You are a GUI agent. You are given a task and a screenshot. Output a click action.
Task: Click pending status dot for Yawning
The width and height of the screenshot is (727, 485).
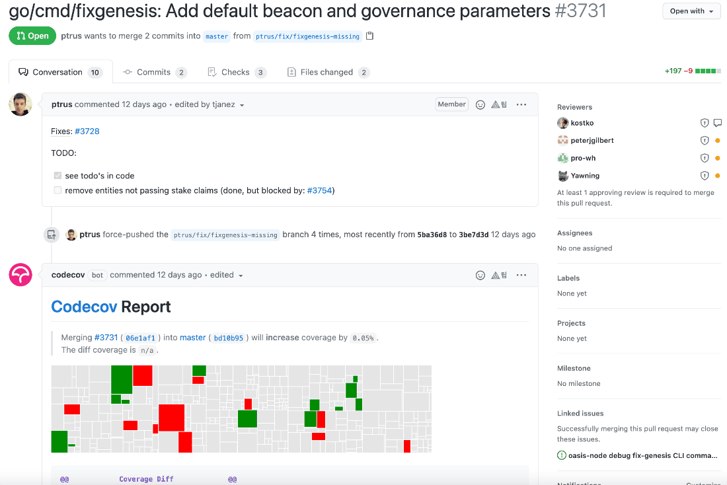717,176
